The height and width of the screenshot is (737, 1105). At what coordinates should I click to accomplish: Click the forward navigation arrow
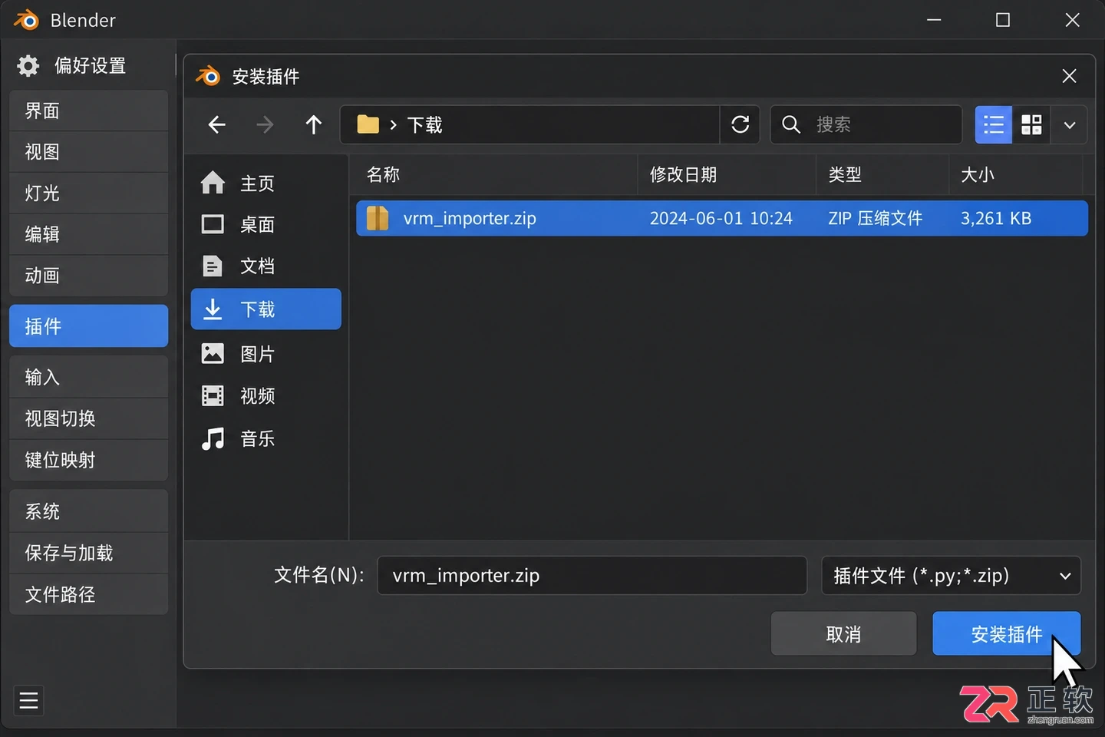click(265, 124)
